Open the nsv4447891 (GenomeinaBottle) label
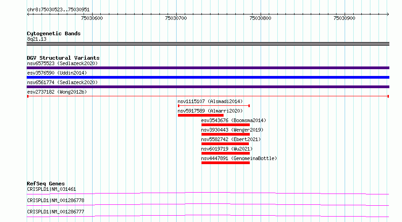Screen dimensions: 402x222 [239, 158]
